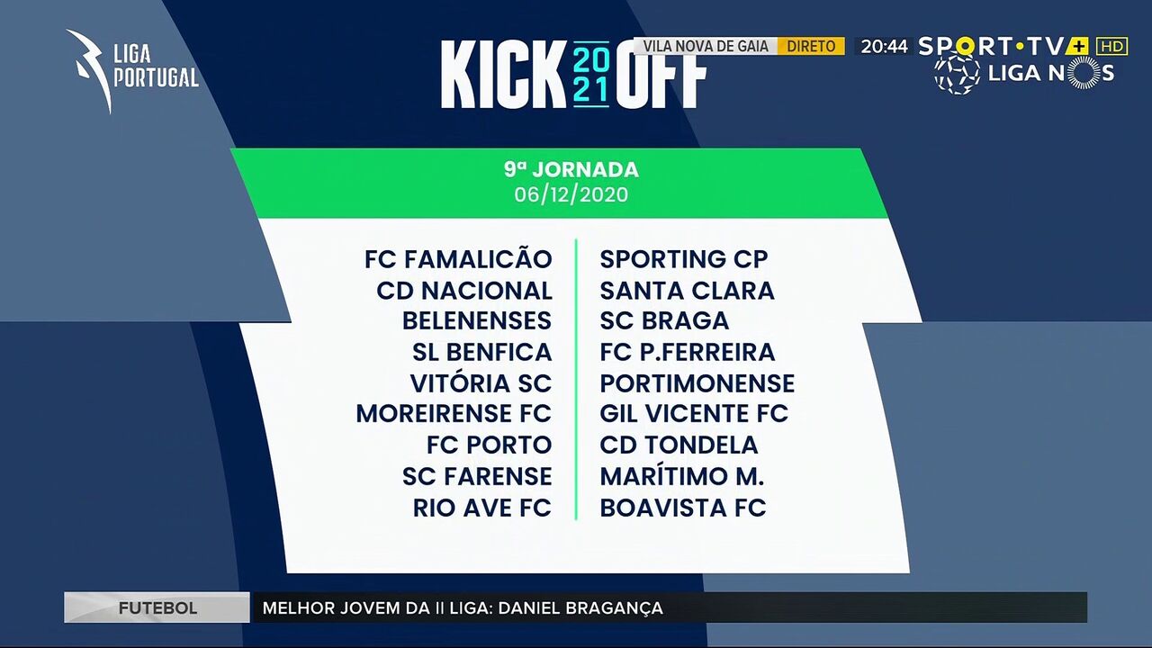Select Gil Vicente FC in the list

click(694, 414)
